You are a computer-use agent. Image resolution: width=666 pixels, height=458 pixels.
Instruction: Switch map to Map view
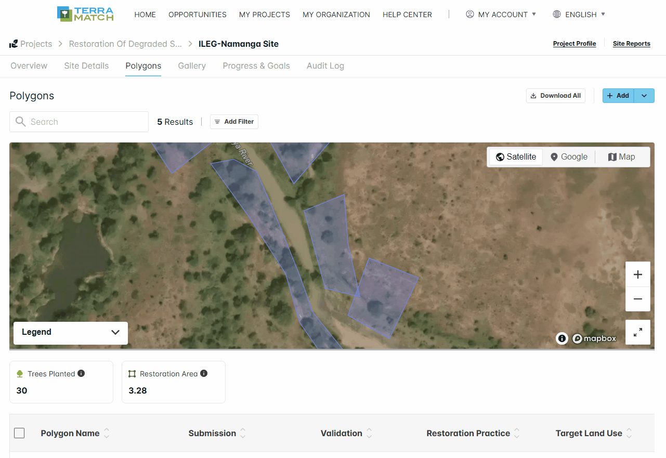[622, 157]
